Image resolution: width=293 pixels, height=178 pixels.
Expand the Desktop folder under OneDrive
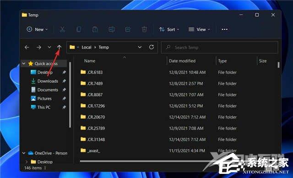(27, 162)
